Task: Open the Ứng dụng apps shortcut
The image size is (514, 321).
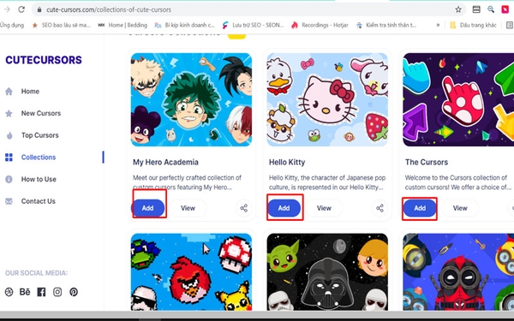Action: point(12,25)
